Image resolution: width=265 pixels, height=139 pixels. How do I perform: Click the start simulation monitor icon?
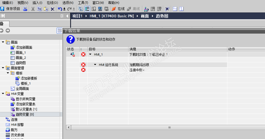coord(100,9)
